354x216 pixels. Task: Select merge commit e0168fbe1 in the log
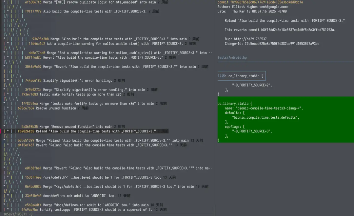coord(119,168)
